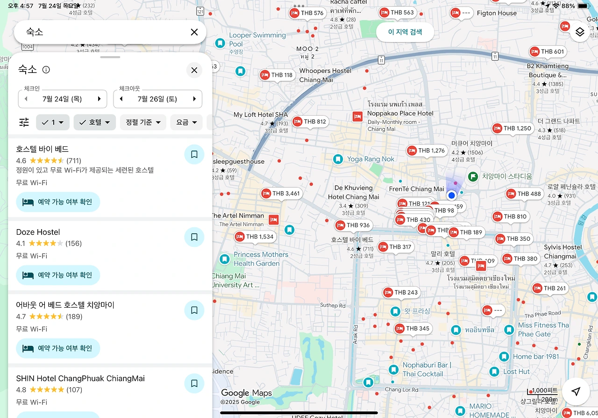Open the THB 345 hotel pin

pyautogui.click(x=412, y=328)
